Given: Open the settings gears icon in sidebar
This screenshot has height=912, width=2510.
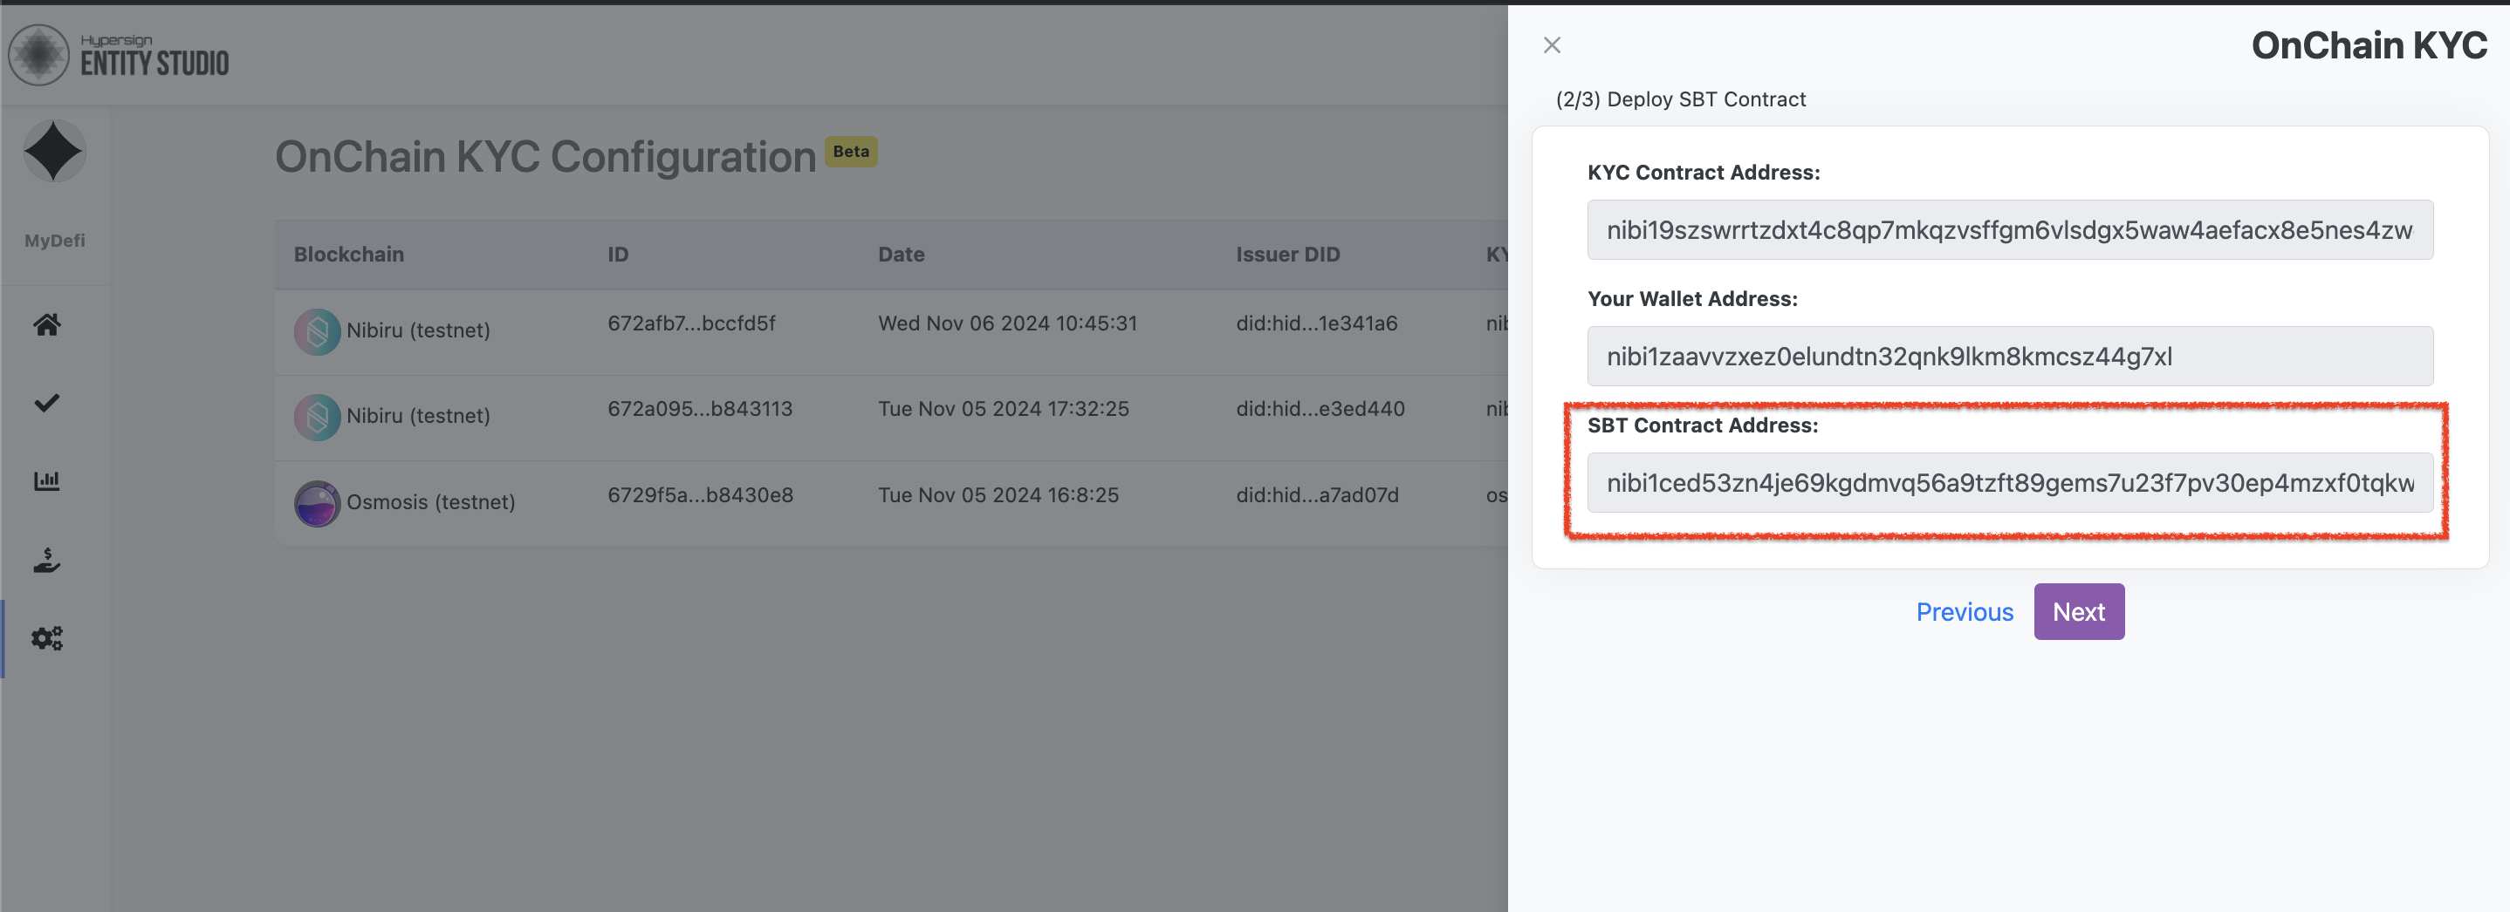Looking at the screenshot, I should tap(47, 638).
